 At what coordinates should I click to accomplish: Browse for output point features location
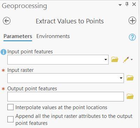[130, 96]
